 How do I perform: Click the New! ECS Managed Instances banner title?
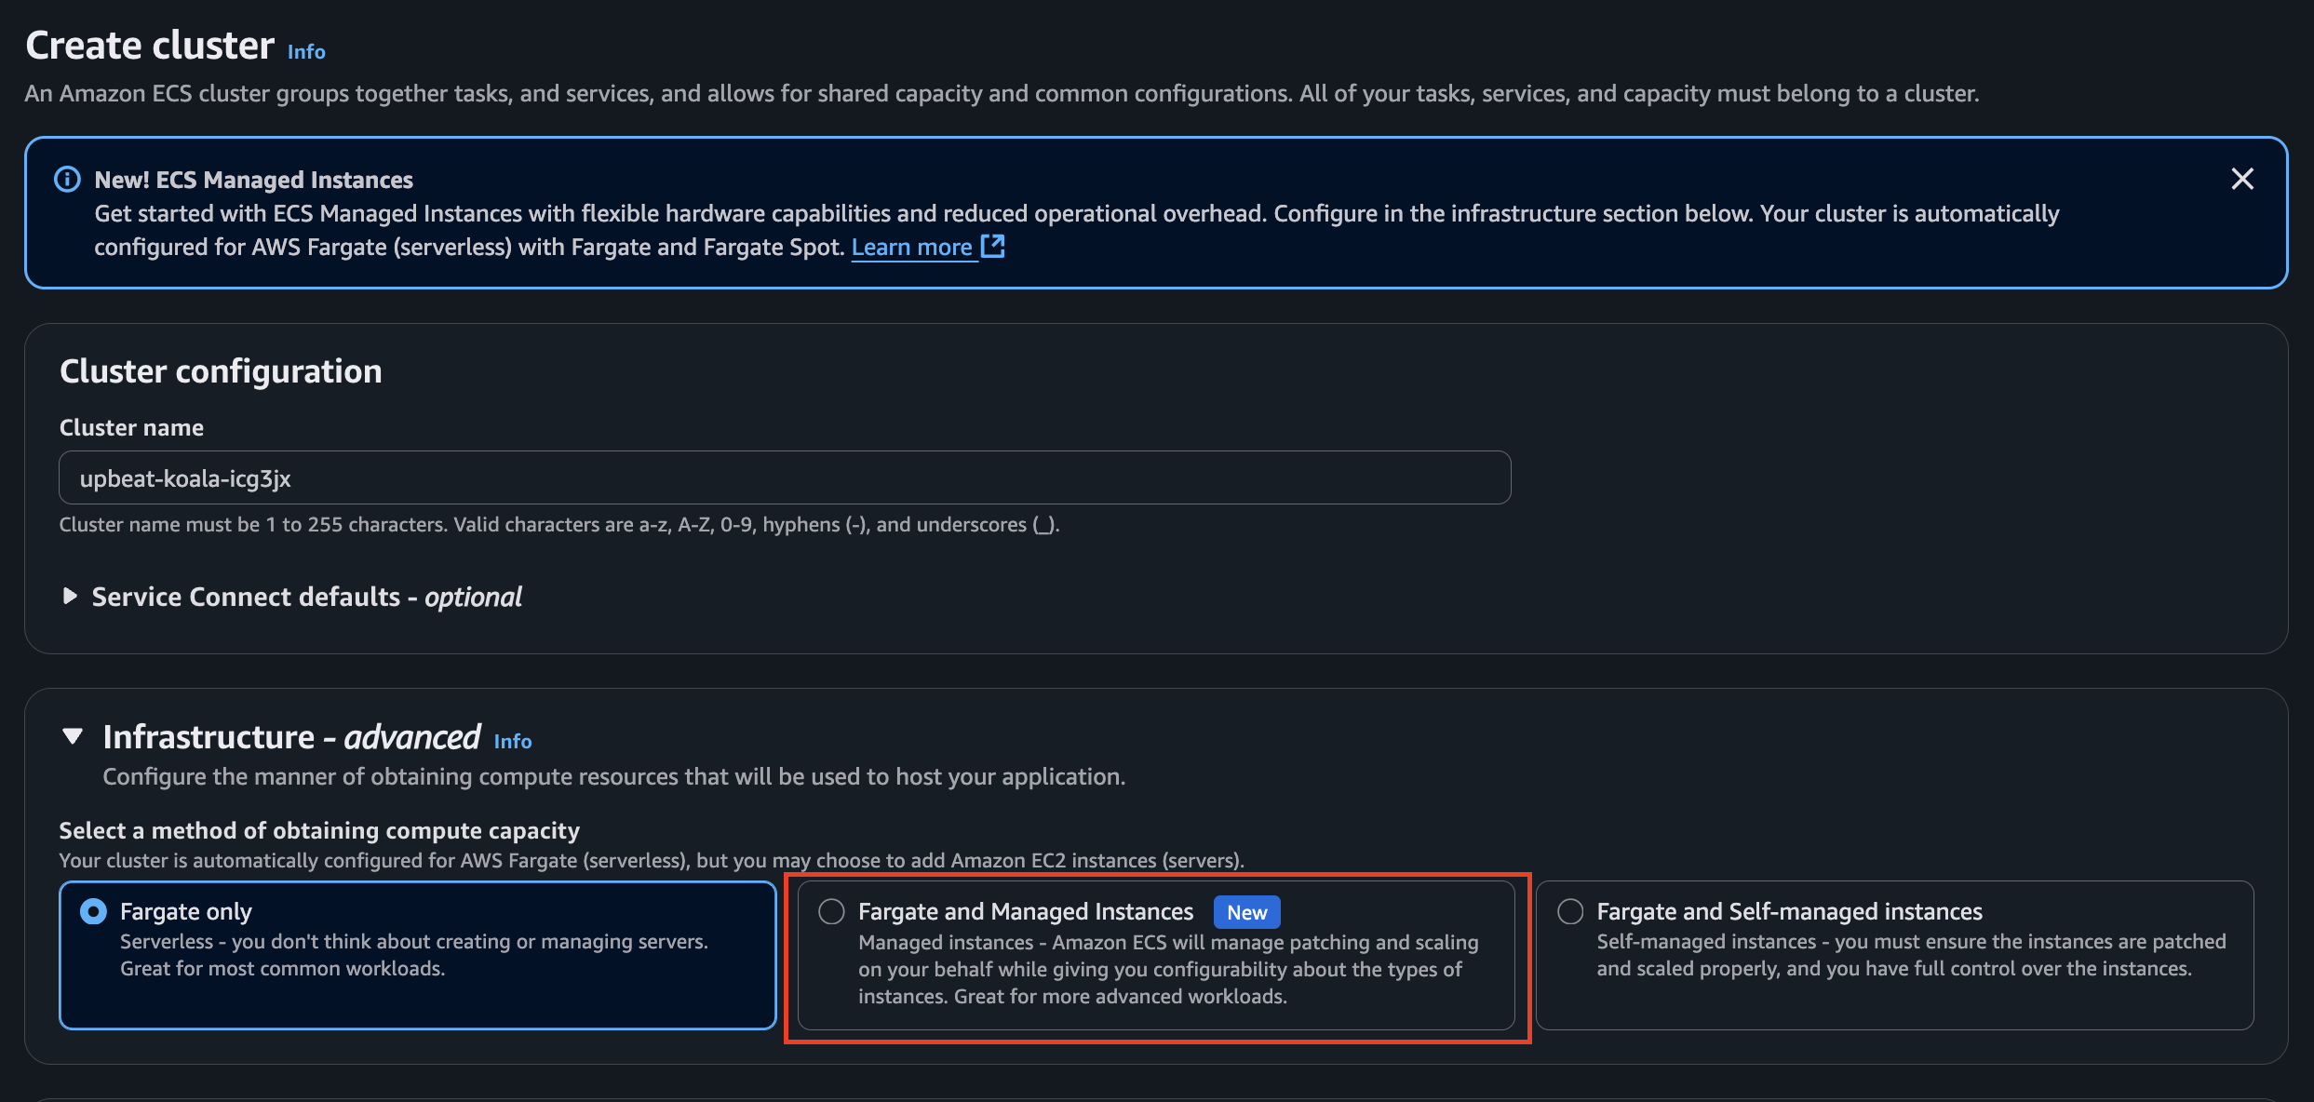[253, 180]
